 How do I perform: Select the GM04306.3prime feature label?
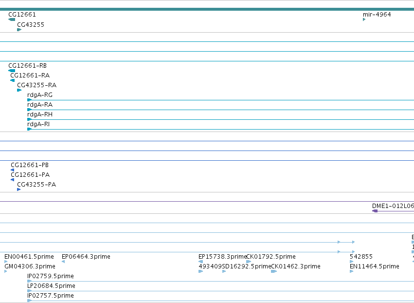[x=30, y=266]
